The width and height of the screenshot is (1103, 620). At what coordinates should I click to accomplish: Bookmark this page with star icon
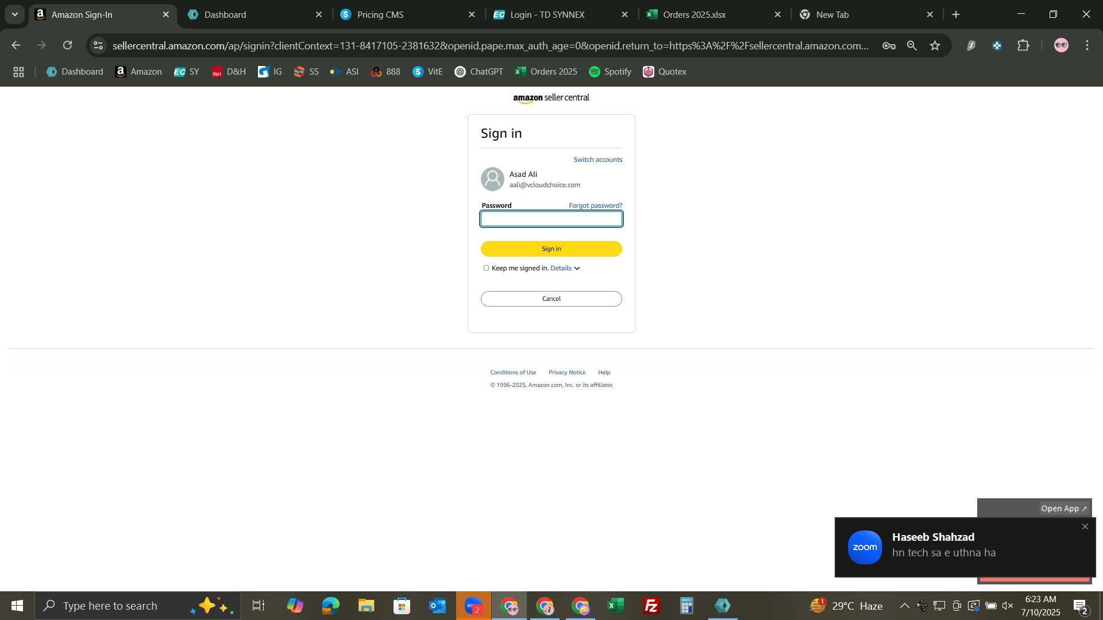pyautogui.click(x=935, y=45)
